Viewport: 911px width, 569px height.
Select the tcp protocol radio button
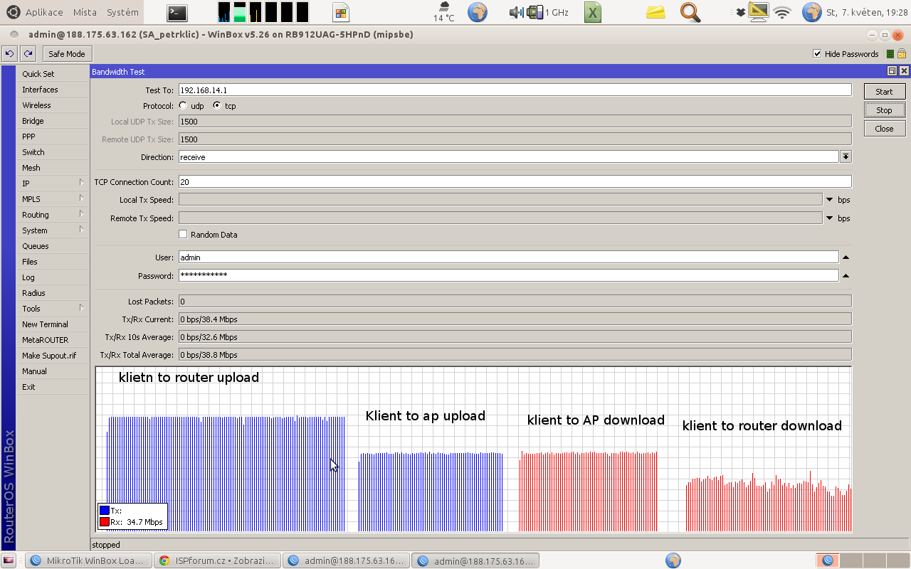pyautogui.click(x=217, y=105)
